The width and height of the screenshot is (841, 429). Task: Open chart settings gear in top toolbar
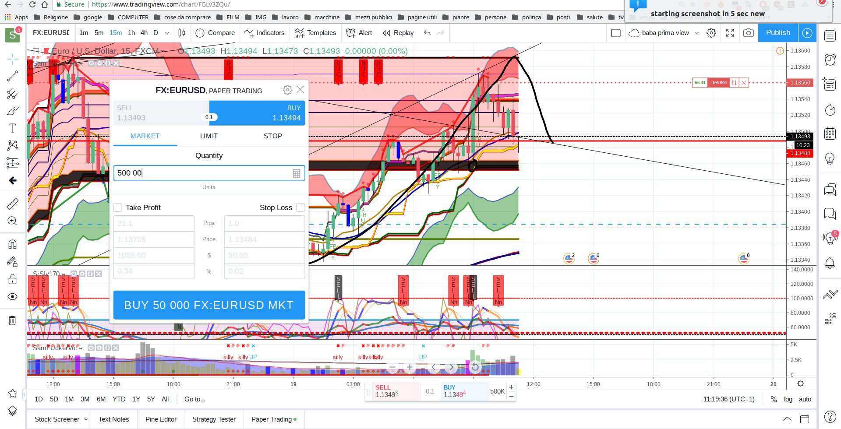pos(711,33)
